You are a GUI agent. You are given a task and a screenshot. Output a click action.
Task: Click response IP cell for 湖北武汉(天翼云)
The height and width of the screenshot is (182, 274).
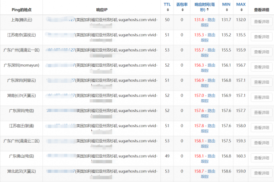click(102, 174)
